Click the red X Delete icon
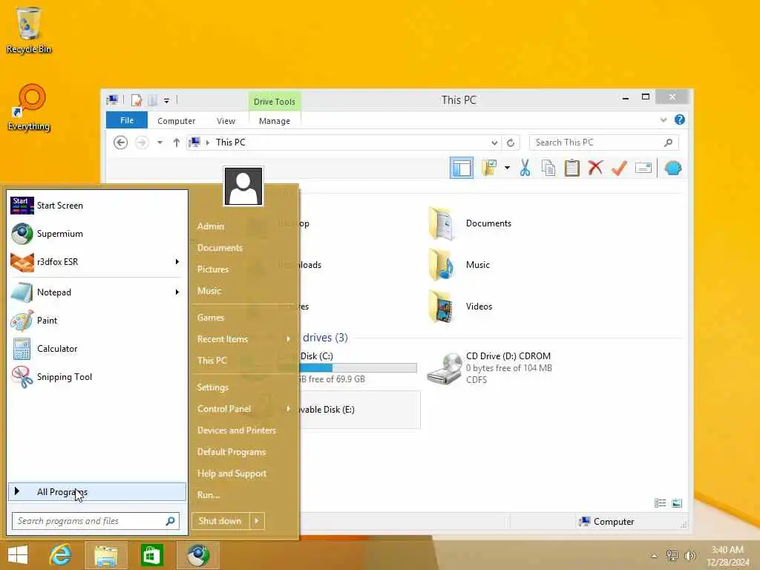 (595, 168)
